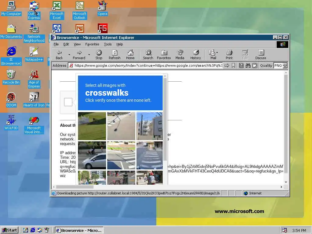This screenshot has width=312, height=234.
Task: Expand the Back history dropdown arrow
Action: click(69, 55)
